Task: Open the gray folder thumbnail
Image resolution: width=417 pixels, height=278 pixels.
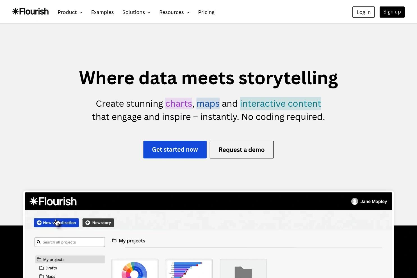Action: 243,269
